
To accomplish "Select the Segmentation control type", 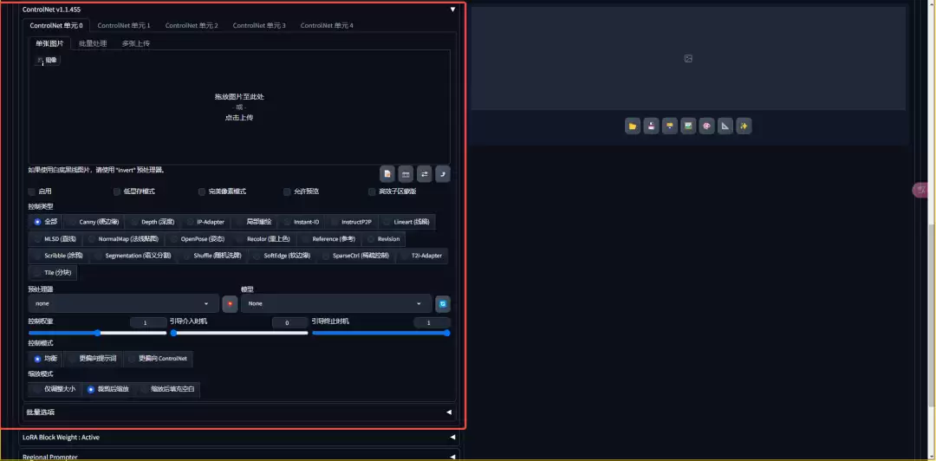I will pyautogui.click(x=133, y=256).
